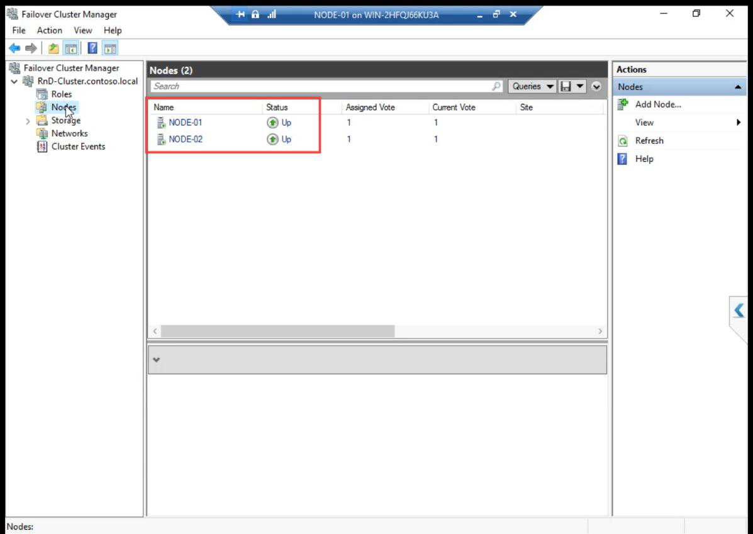Screen dimensions: 753x534
Task: Toggle the Show/Hide Console Tree icon
Action: pyautogui.click(x=70, y=48)
